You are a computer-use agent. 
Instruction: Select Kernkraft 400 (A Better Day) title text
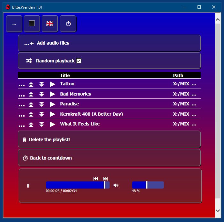click(x=92, y=114)
